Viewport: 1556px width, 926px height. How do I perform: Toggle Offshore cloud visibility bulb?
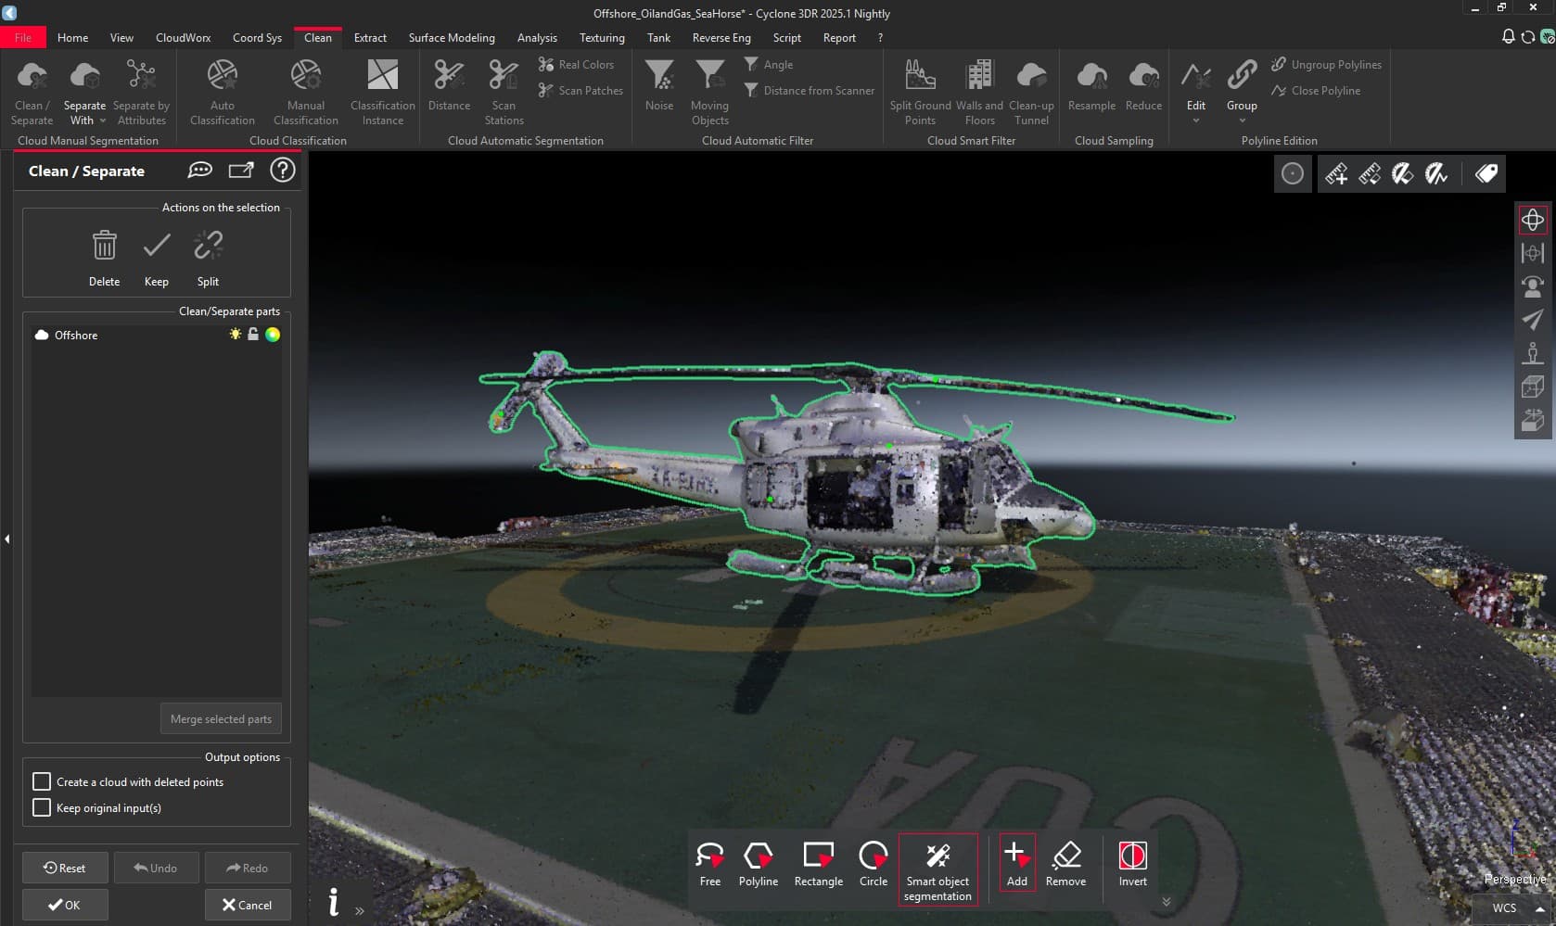pos(235,335)
